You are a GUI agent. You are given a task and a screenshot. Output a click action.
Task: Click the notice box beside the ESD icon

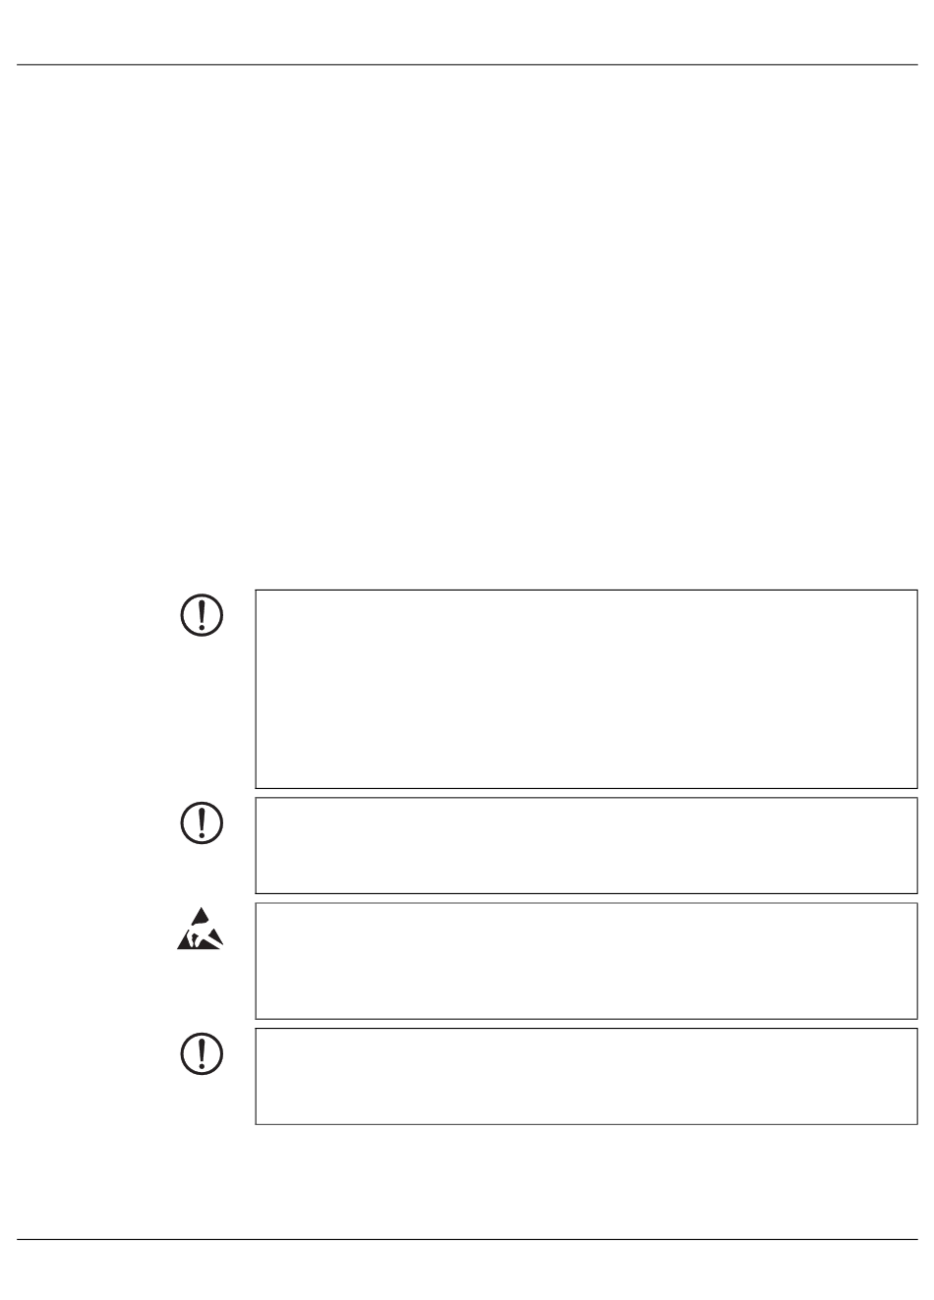pos(586,961)
